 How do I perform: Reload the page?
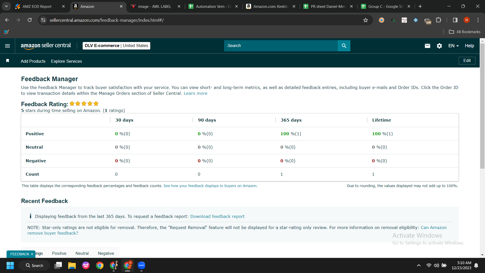point(30,20)
